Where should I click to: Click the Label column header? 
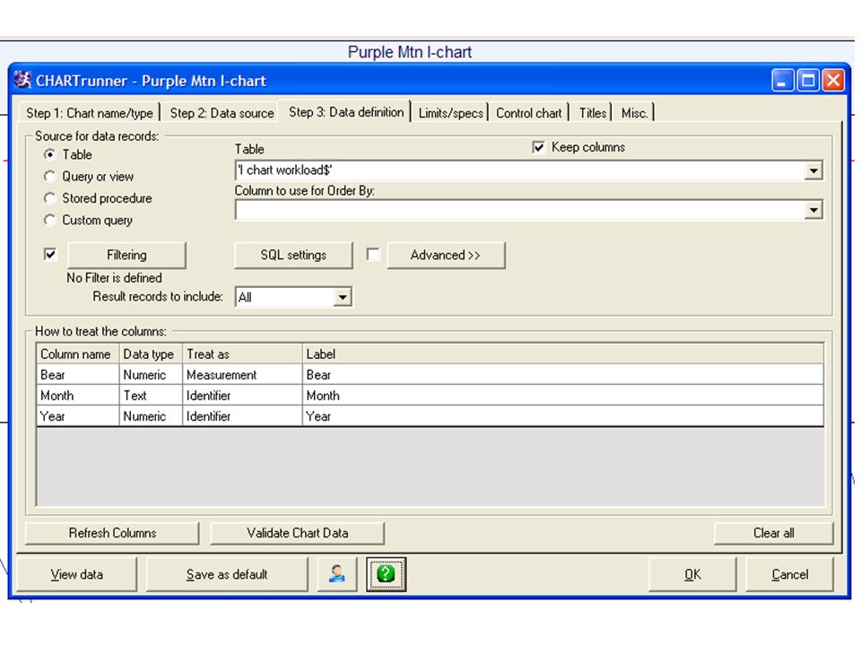click(x=563, y=354)
